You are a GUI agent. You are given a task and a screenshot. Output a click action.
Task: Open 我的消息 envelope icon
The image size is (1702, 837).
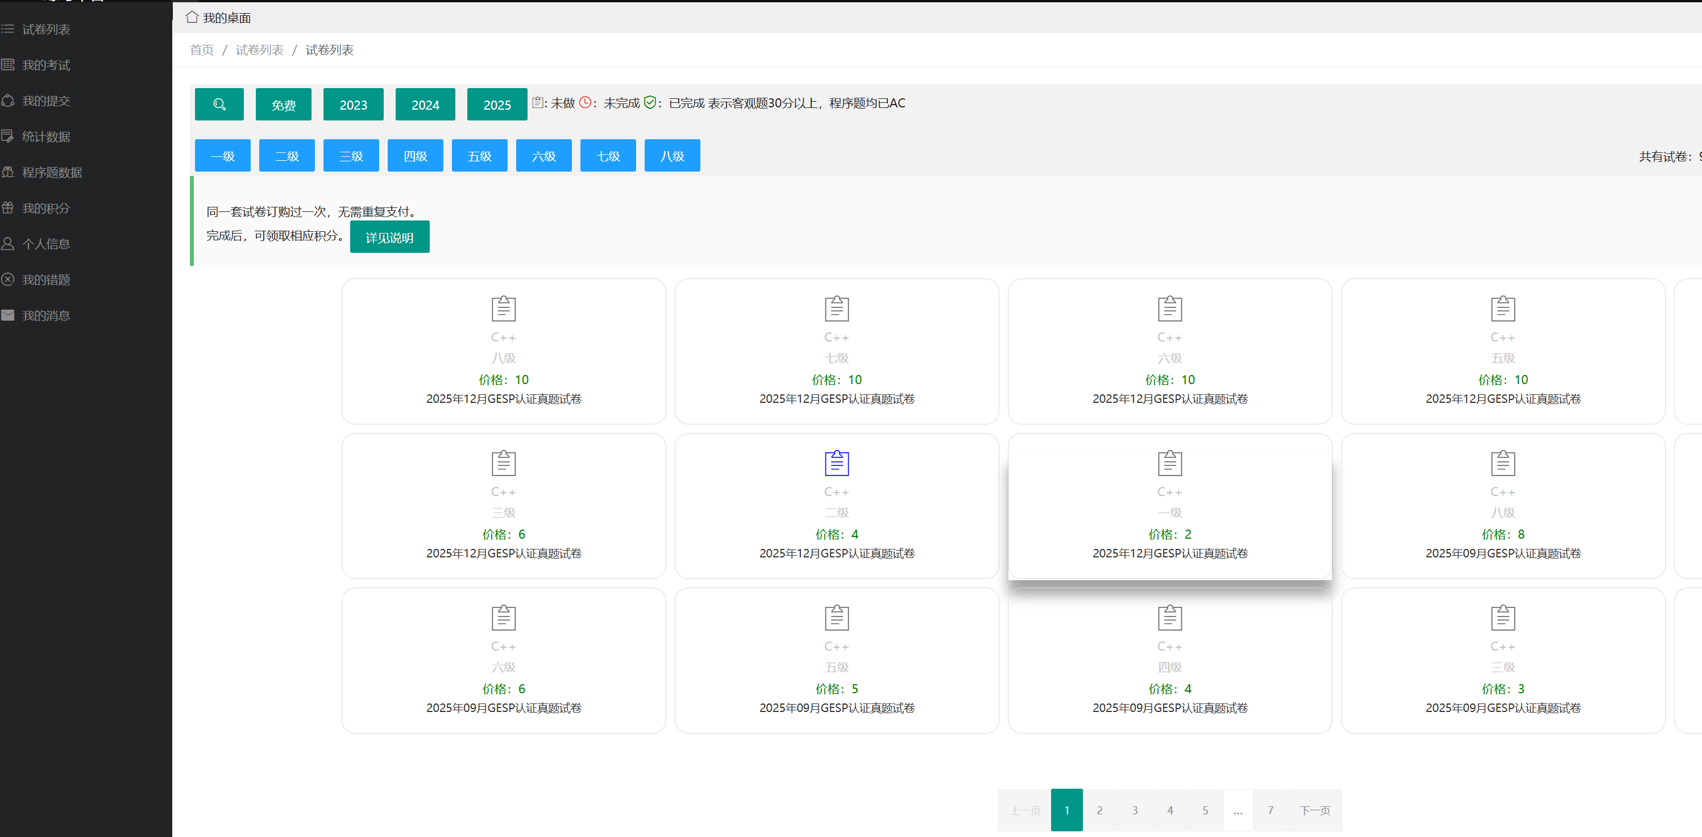pyautogui.click(x=8, y=315)
